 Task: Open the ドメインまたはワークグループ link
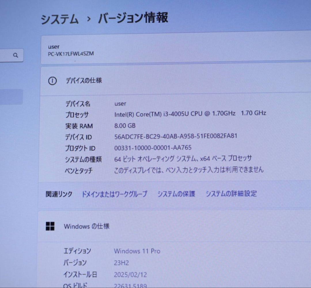115,194
